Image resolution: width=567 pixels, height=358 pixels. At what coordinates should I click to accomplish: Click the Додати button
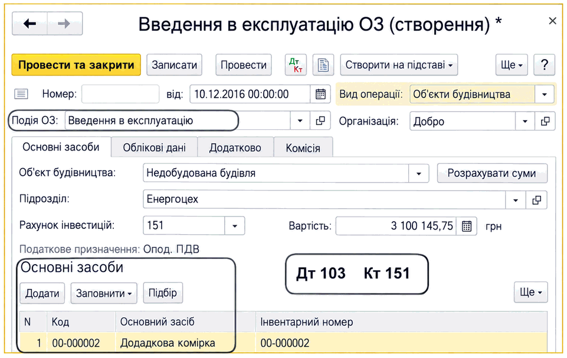(x=42, y=293)
